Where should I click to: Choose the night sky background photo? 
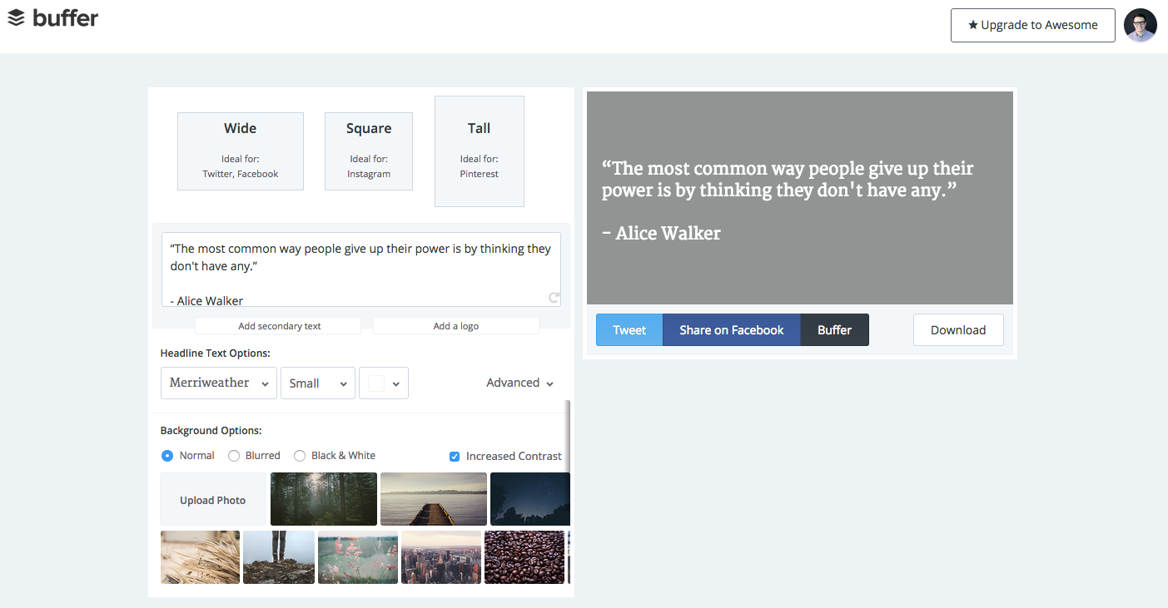pyautogui.click(x=530, y=499)
